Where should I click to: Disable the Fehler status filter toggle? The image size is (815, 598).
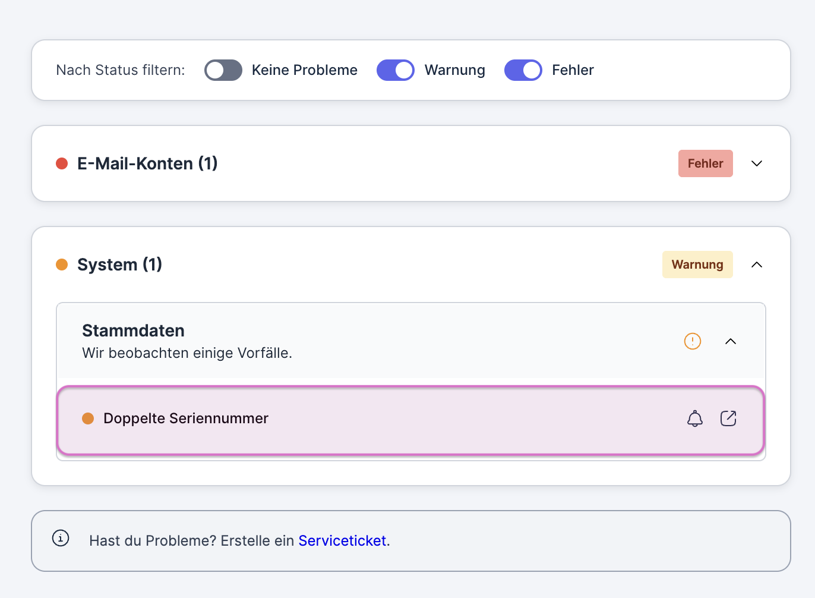(x=523, y=70)
